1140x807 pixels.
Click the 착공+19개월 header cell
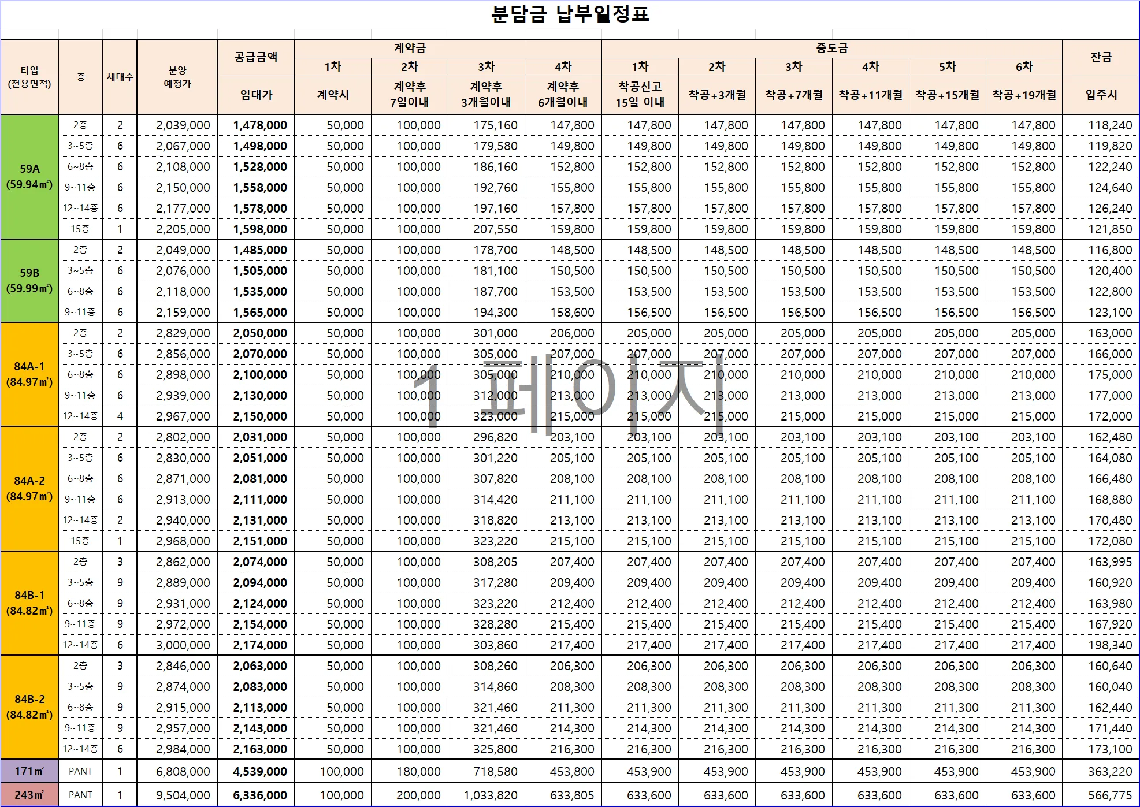pyautogui.click(x=1024, y=95)
